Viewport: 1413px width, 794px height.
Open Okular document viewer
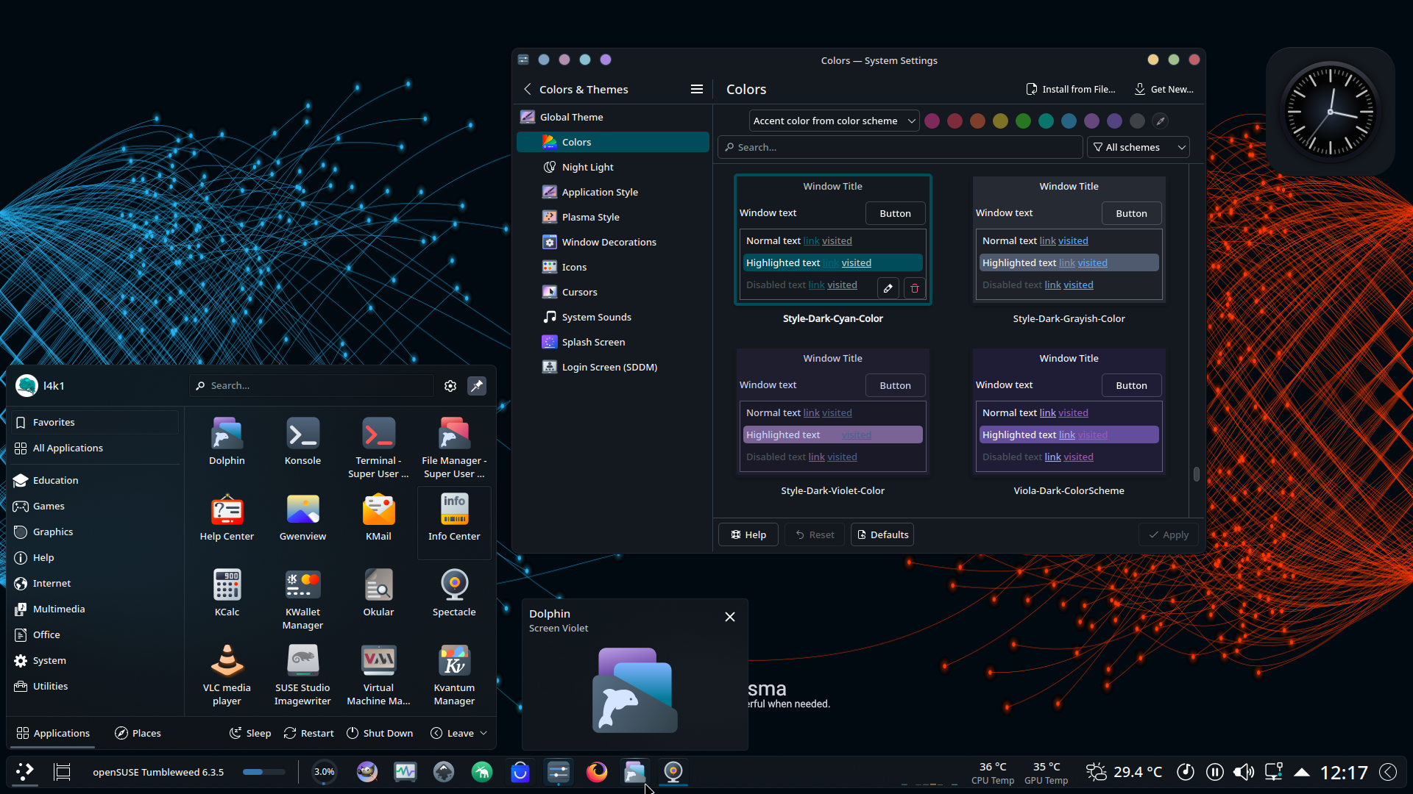(x=378, y=593)
